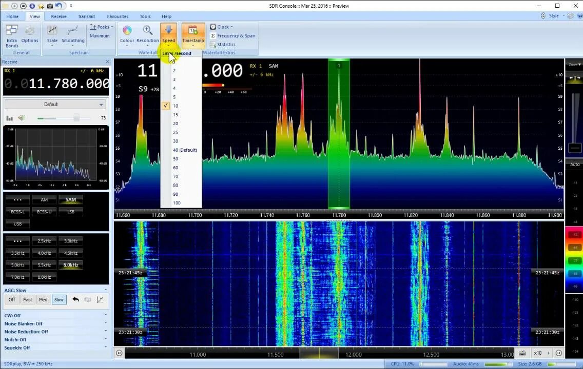Choose 40 (Default) lines per second
The image size is (583, 369).
[181, 150]
